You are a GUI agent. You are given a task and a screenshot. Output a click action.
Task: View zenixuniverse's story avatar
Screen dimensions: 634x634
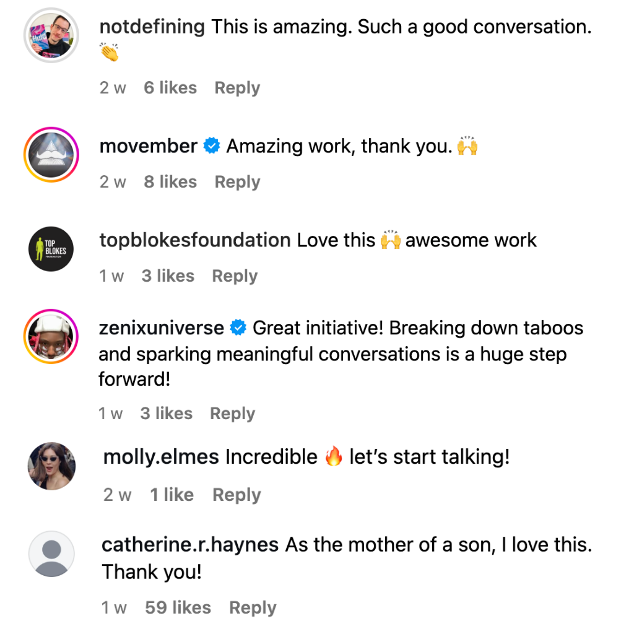coord(51,337)
